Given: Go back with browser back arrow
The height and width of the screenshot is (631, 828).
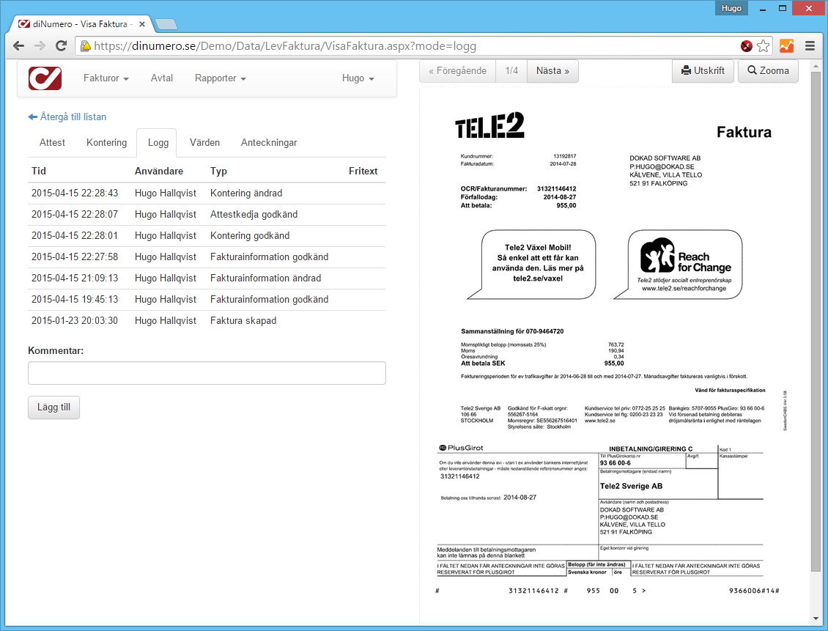Looking at the screenshot, I should [18, 46].
